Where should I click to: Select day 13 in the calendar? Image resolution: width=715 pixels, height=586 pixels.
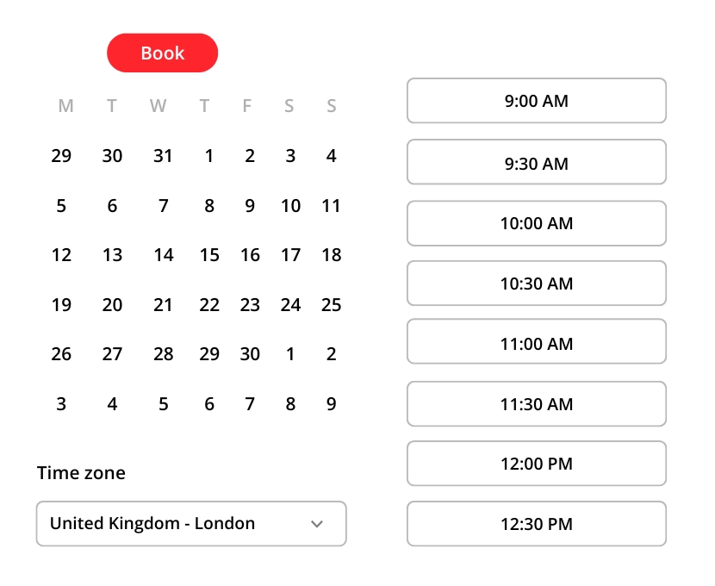coord(112,255)
